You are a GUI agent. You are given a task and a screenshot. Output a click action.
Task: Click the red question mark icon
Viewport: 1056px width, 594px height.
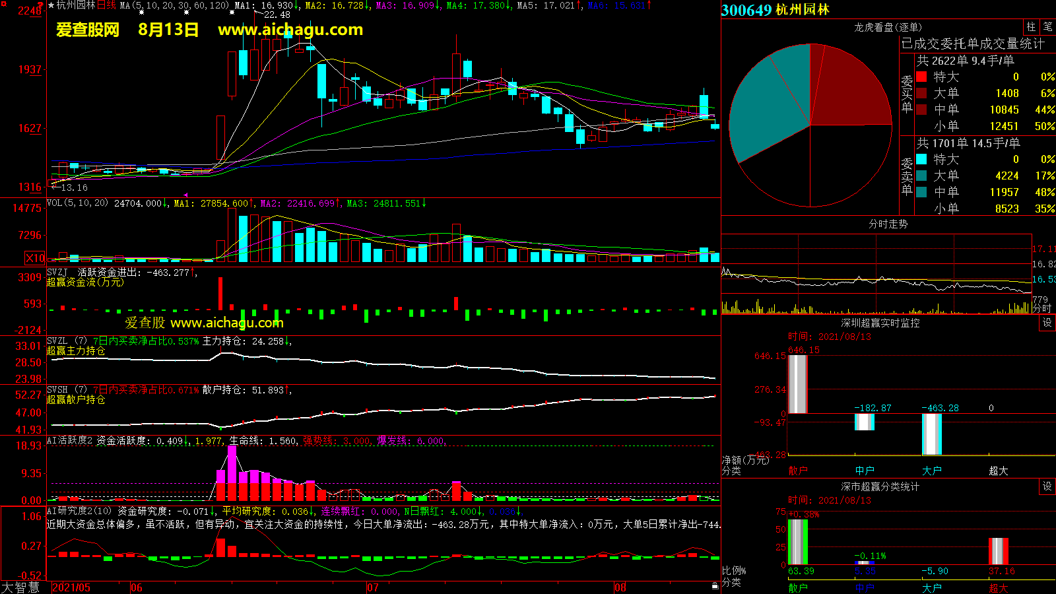coord(41,5)
